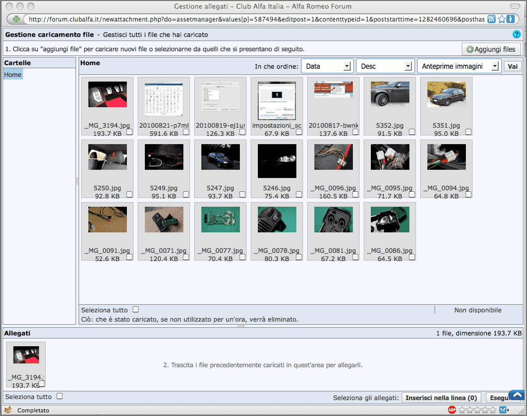Select the _MG_0096.jpg checkbox

click(355, 194)
